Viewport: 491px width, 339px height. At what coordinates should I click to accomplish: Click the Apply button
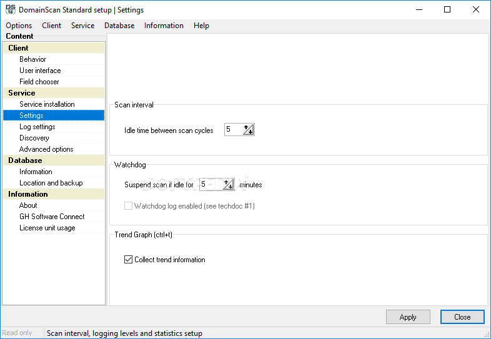coord(408,317)
